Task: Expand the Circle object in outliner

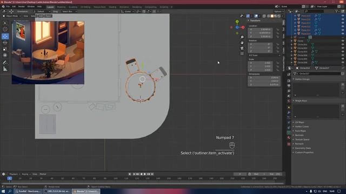Action: coord(292,41)
